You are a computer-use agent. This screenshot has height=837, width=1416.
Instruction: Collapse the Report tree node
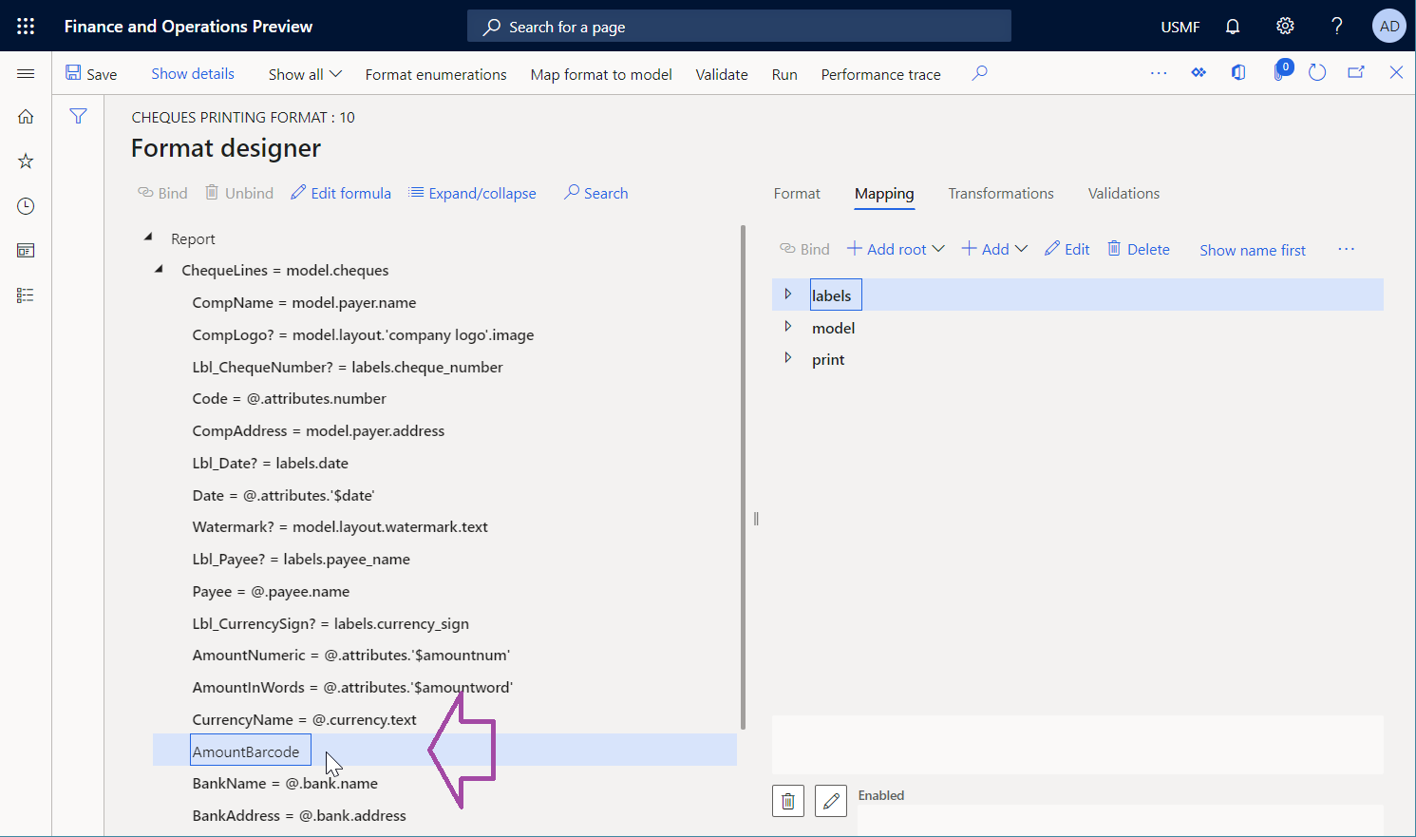pos(148,238)
